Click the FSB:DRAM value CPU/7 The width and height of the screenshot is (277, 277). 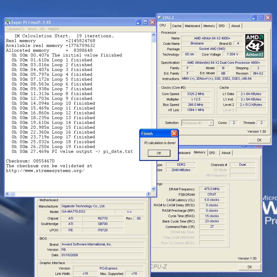[212, 194]
